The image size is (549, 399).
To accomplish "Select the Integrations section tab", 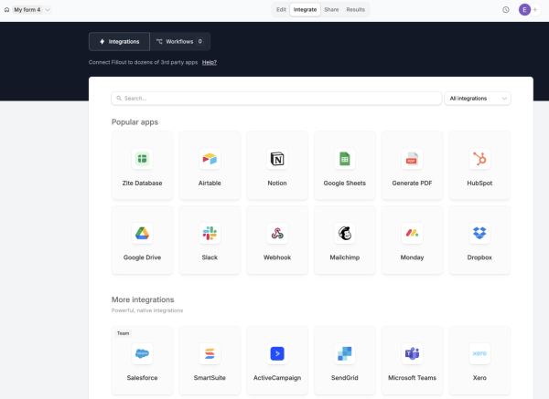I will [119, 42].
